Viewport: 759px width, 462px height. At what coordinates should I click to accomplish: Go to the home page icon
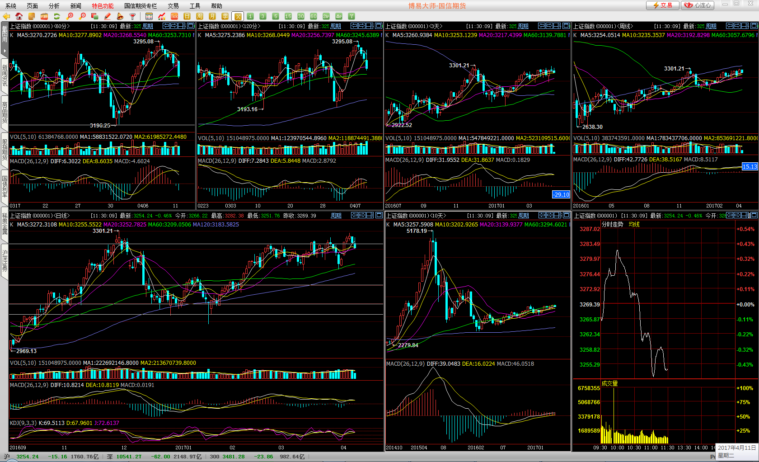point(19,16)
